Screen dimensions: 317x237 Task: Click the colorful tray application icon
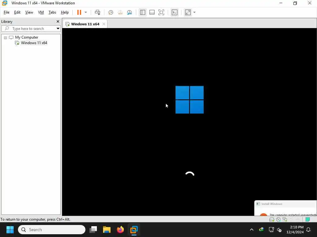click(x=261, y=229)
